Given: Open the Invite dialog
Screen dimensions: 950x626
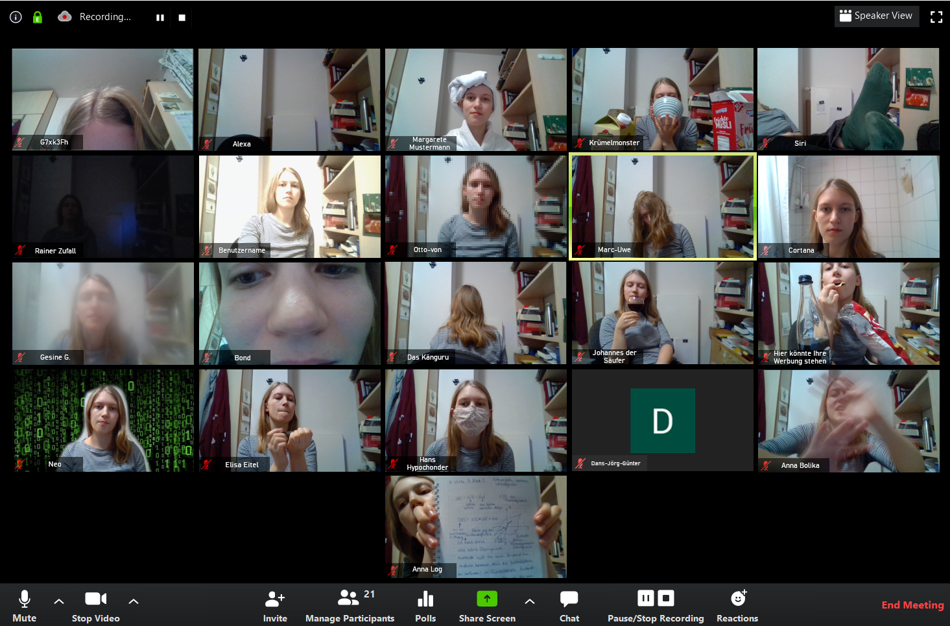Looking at the screenshot, I should (275, 605).
